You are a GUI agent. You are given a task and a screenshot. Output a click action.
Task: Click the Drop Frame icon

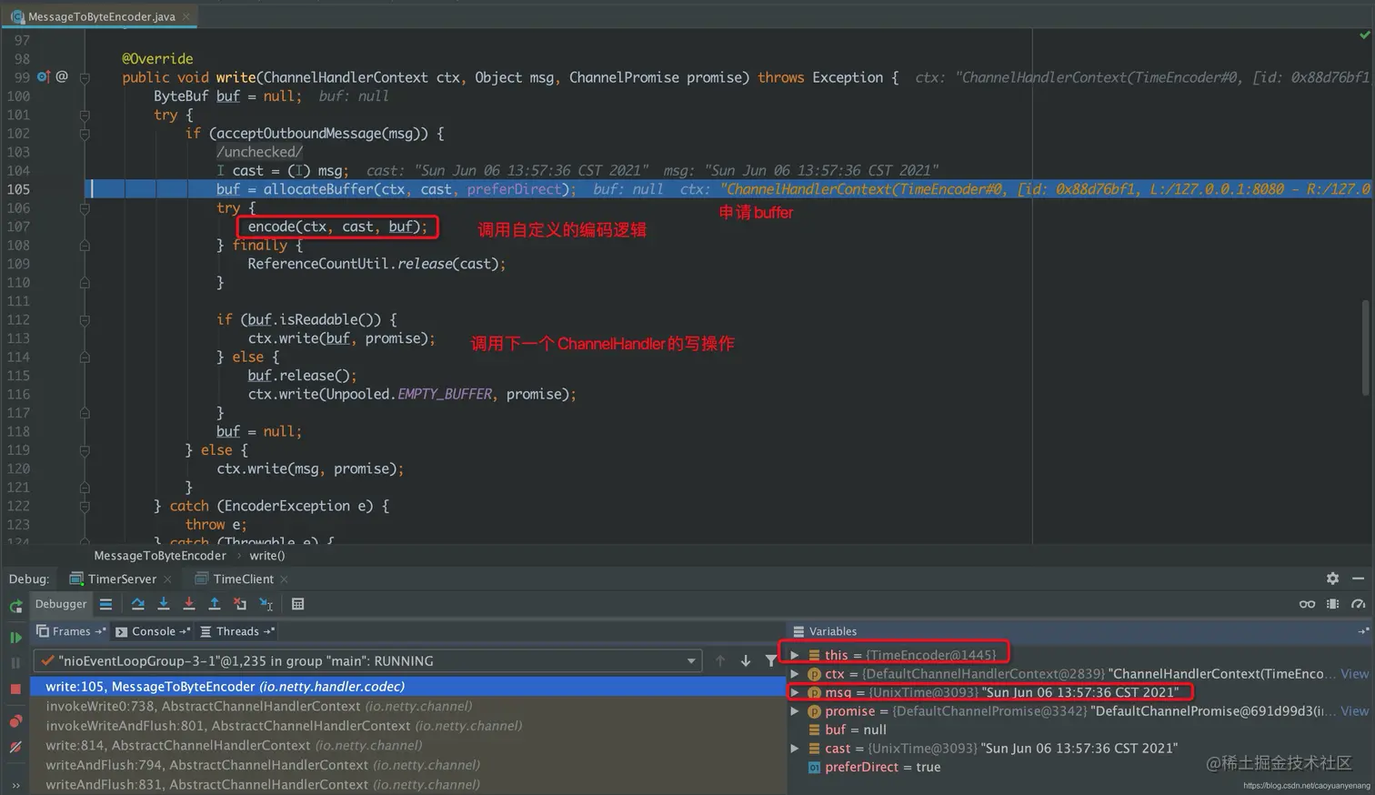240,604
